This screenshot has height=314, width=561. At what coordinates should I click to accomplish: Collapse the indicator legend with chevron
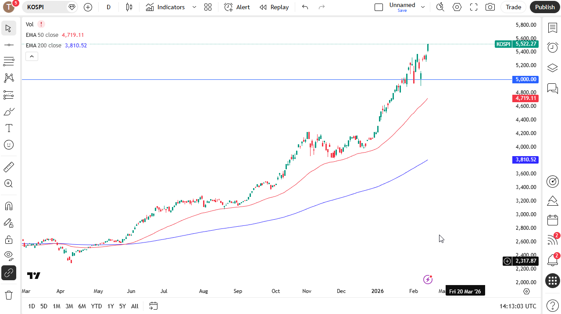coord(32,56)
